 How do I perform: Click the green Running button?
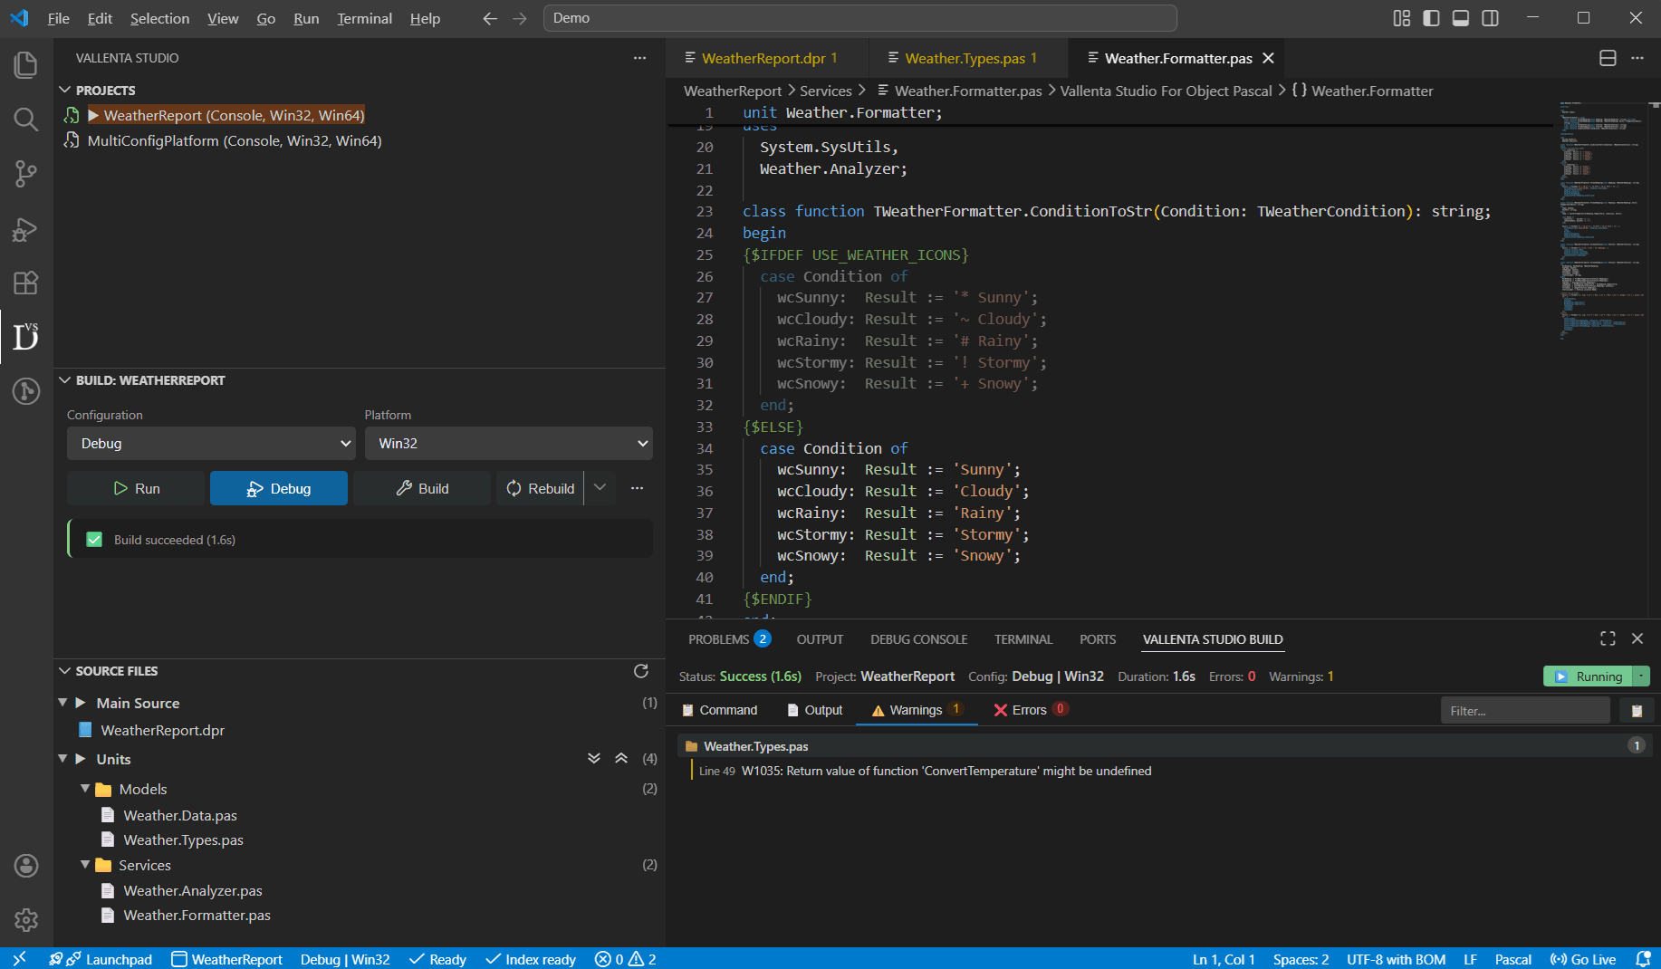[1589, 676]
